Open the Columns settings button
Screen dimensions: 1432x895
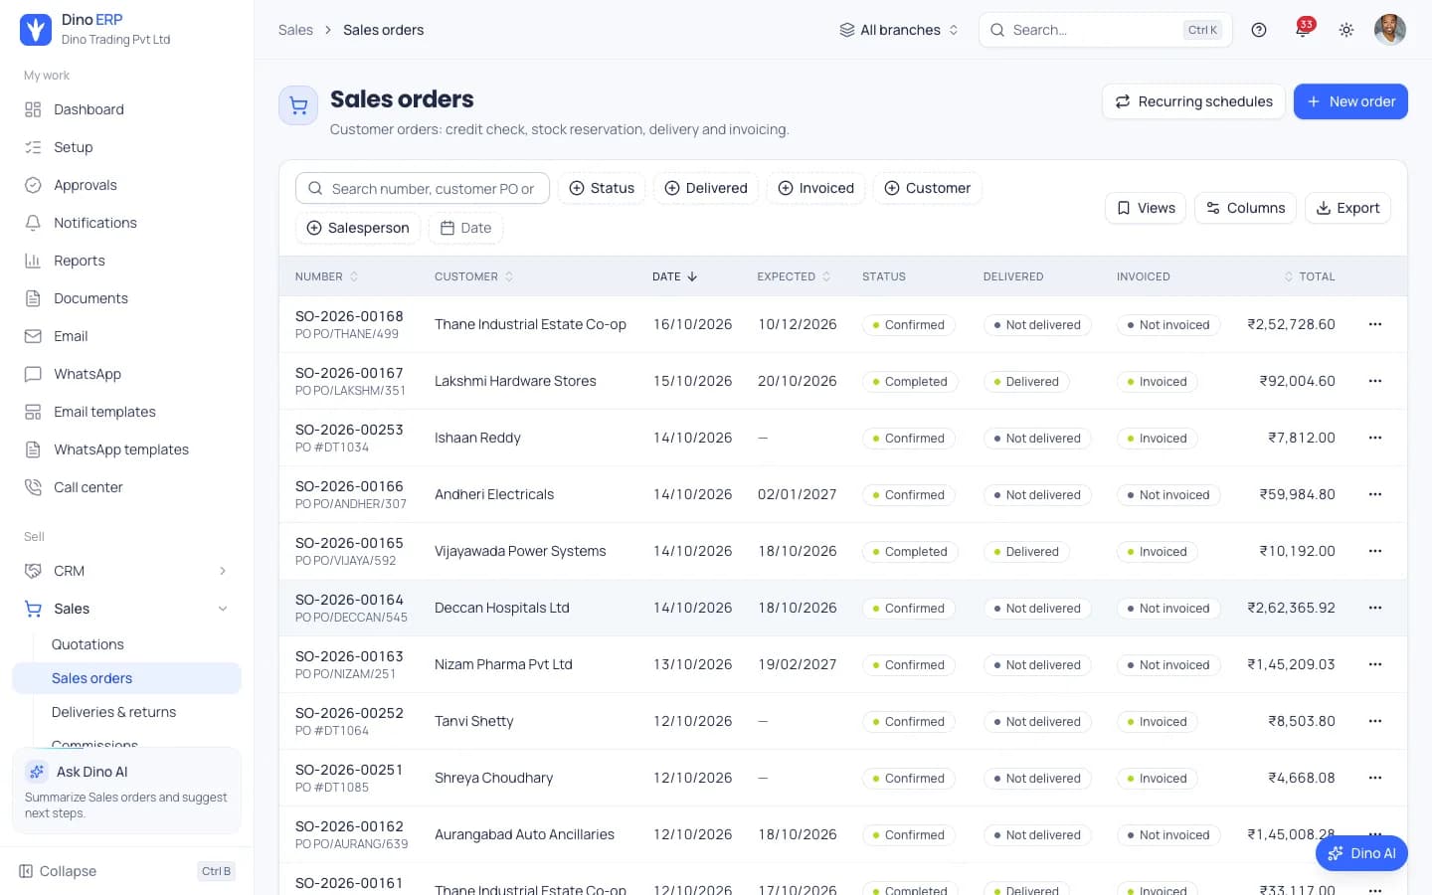pos(1245,208)
